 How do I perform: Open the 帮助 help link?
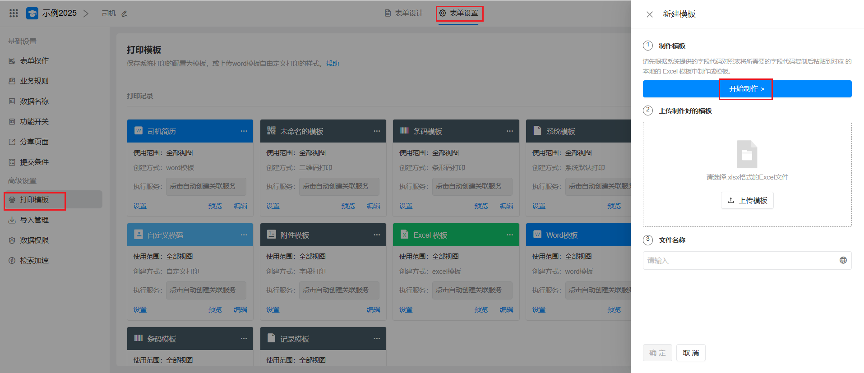(332, 64)
